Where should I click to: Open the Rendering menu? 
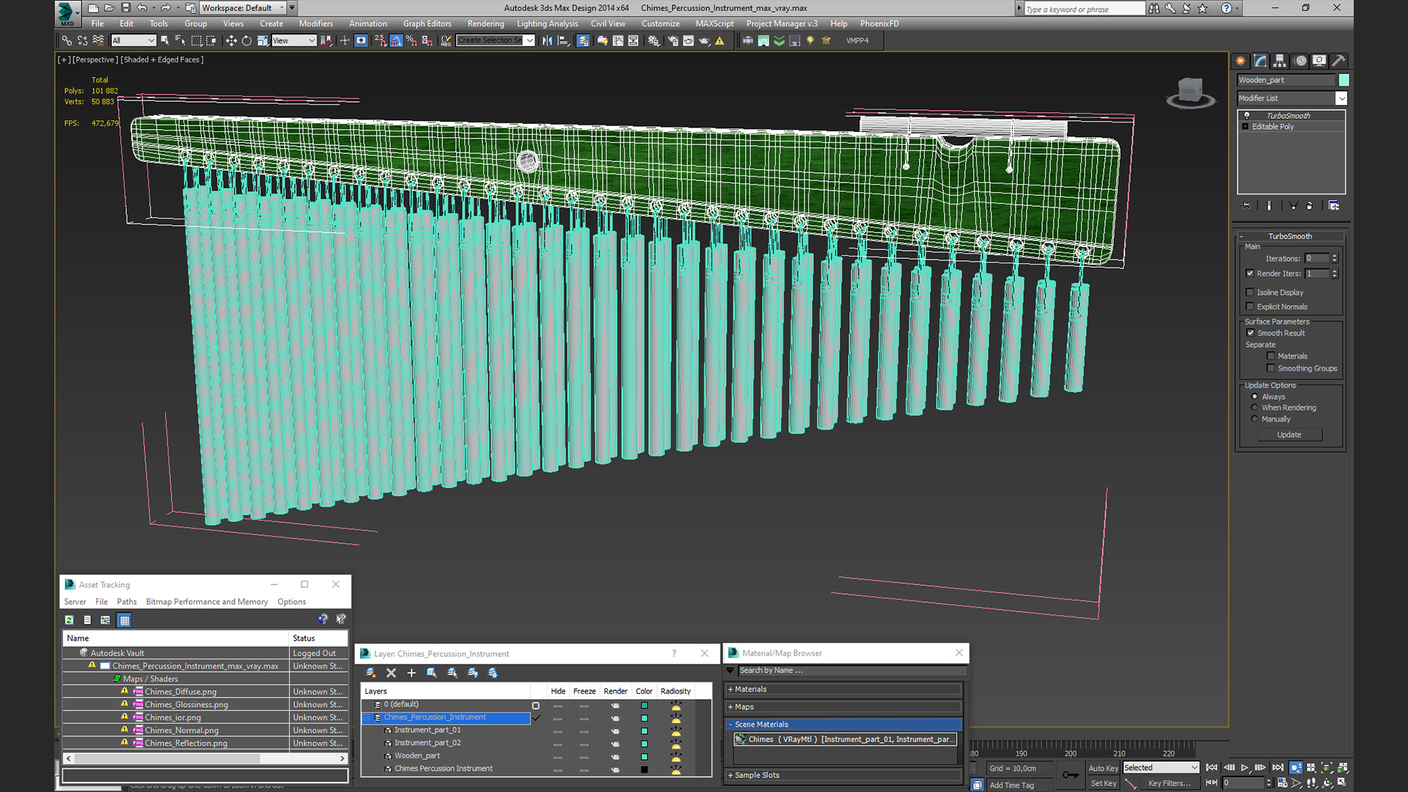coord(485,23)
